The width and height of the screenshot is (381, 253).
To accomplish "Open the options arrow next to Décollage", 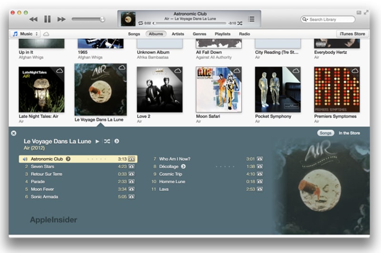I will (183, 166).
